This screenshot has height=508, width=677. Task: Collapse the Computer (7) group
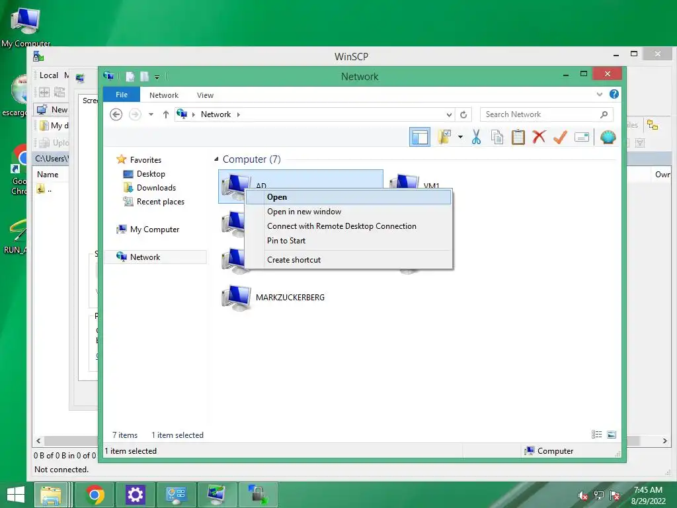[x=216, y=159]
